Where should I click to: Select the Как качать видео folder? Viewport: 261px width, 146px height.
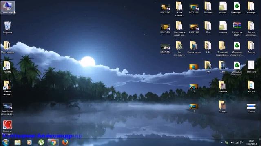[x=179, y=29]
